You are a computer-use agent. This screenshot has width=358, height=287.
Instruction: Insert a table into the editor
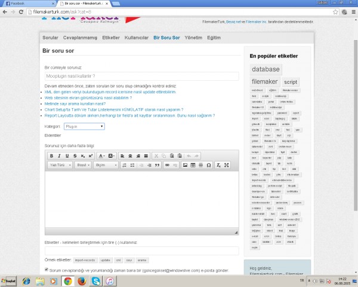(193, 165)
